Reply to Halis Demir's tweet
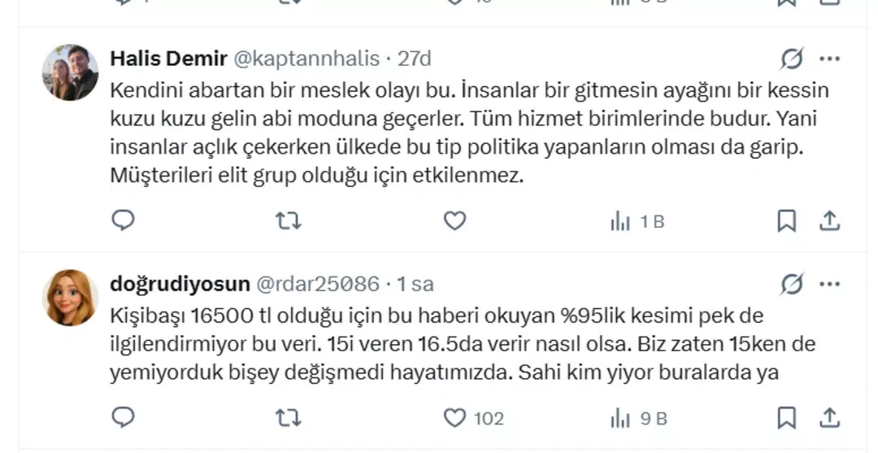878x453 pixels. pyautogui.click(x=123, y=220)
